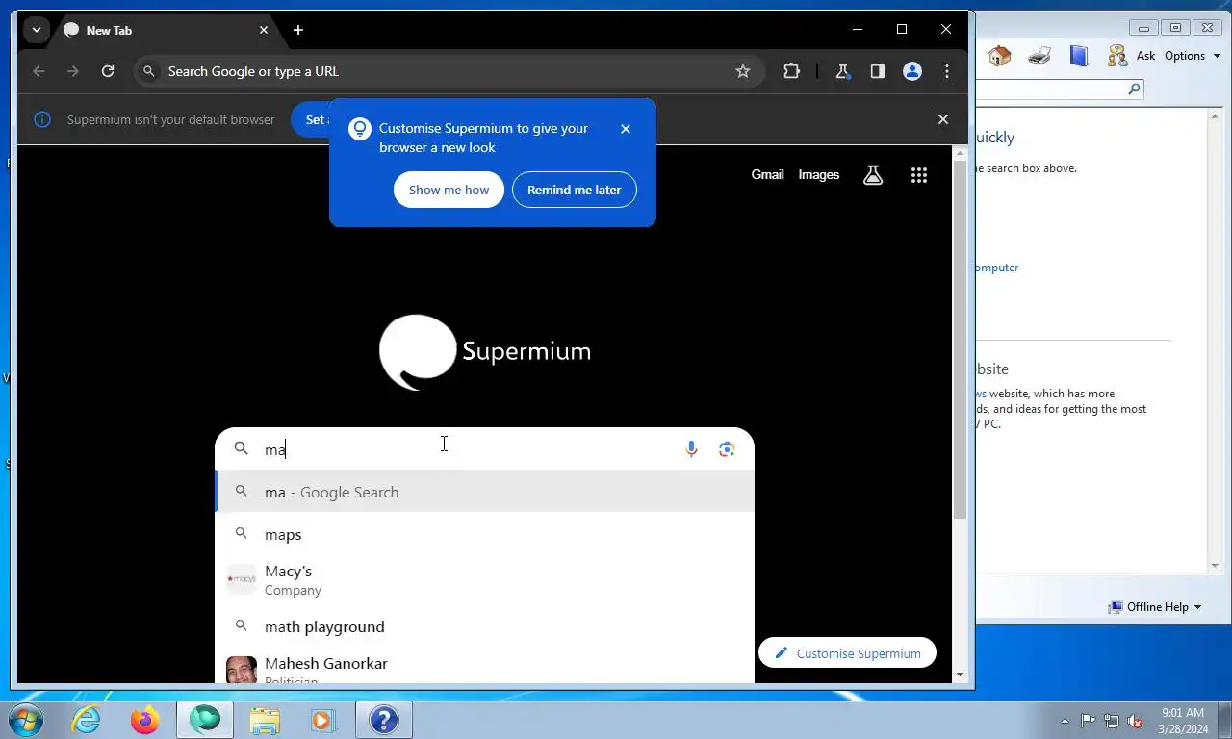This screenshot has width=1232, height=739.
Task: Open the Gmail link
Action: click(x=767, y=174)
